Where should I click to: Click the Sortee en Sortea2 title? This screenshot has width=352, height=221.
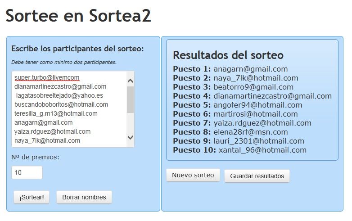click(78, 16)
